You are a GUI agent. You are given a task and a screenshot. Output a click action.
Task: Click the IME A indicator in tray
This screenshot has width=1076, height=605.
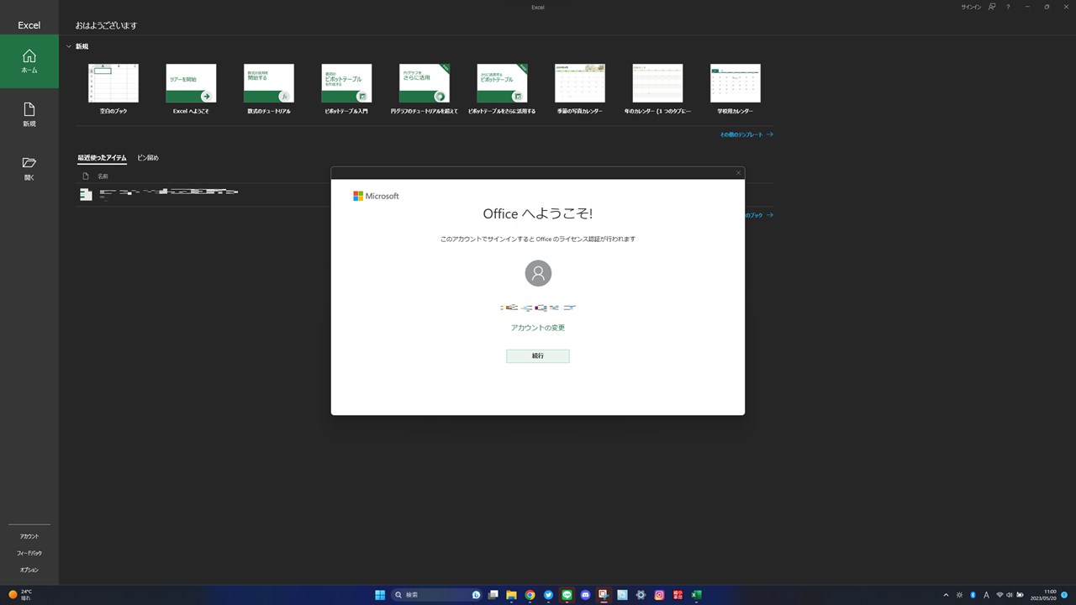click(986, 595)
